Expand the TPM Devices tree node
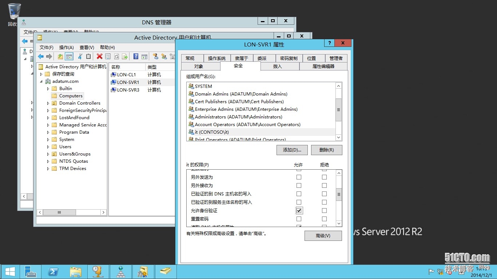Screen dimensions: 497x279 pos(48,169)
